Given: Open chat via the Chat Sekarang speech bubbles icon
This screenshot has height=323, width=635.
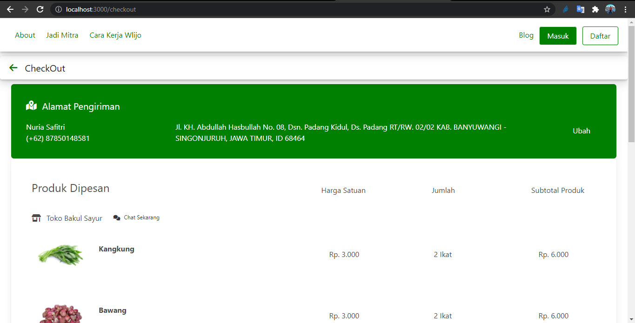Looking at the screenshot, I should click(x=117, y=217).
